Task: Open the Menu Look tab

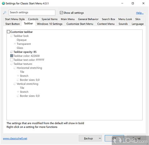Action: click(x=125, y=19)
